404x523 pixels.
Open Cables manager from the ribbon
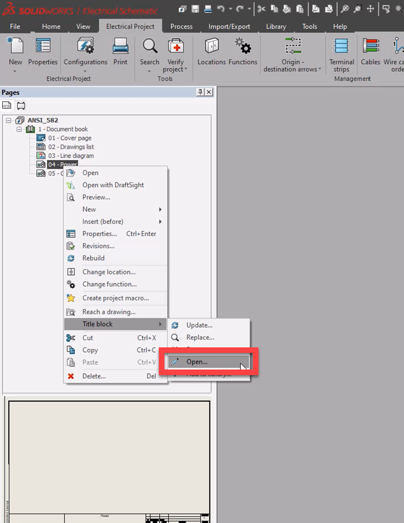[x=370, y=51]
